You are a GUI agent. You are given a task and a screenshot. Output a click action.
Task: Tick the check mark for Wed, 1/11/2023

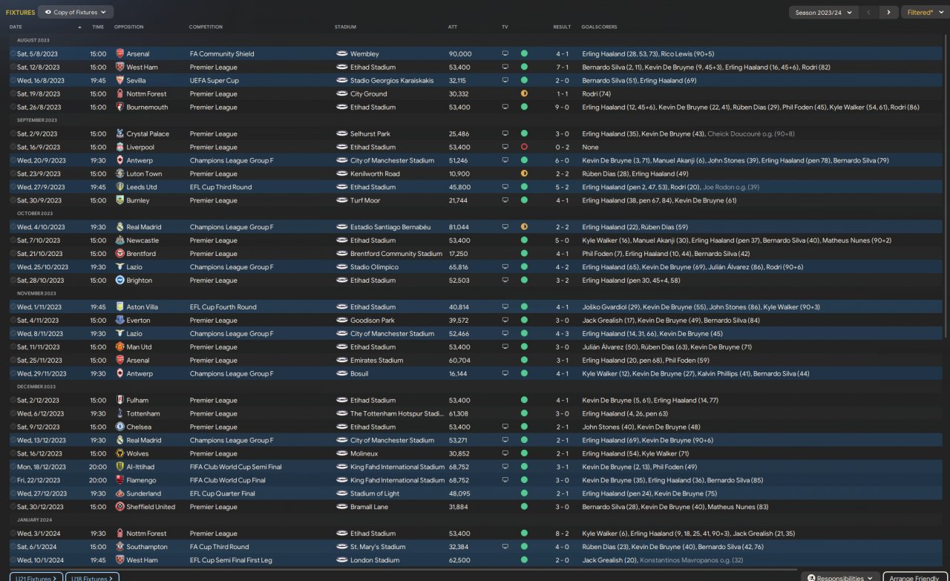[x=13, y=308]
